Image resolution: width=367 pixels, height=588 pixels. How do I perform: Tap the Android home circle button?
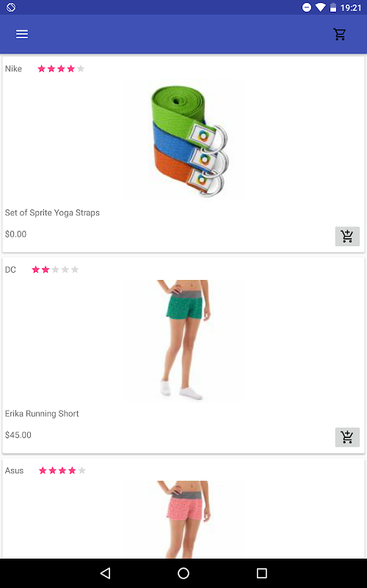(x=183, y=573)
